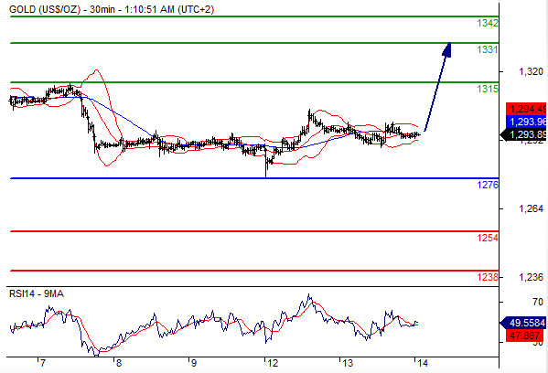Click the RSI value tag 49.5584

(x=523, y=323)
